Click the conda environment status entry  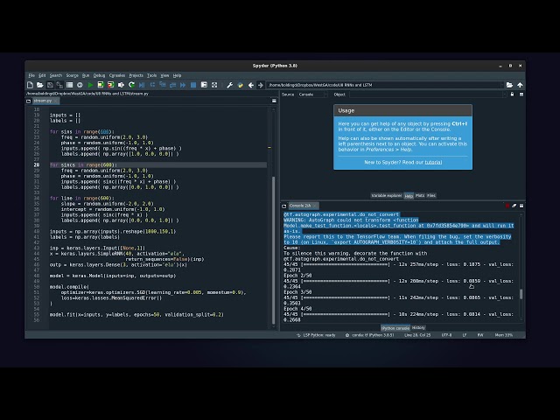[369, 335]
